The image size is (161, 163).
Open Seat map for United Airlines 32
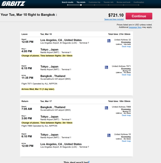pyautogui.click(x=126, y=47)
